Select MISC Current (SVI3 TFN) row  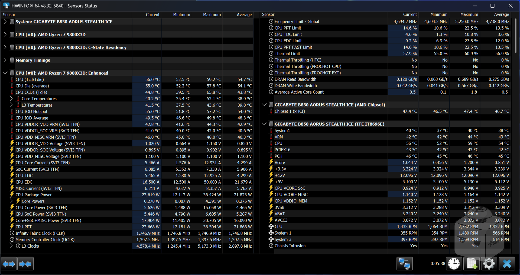pos(127,188)
